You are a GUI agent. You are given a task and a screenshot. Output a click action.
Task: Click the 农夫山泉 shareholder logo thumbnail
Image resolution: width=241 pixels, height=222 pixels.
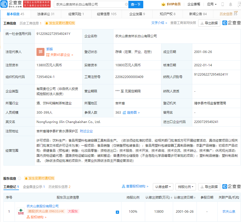(x=21, y=212)
